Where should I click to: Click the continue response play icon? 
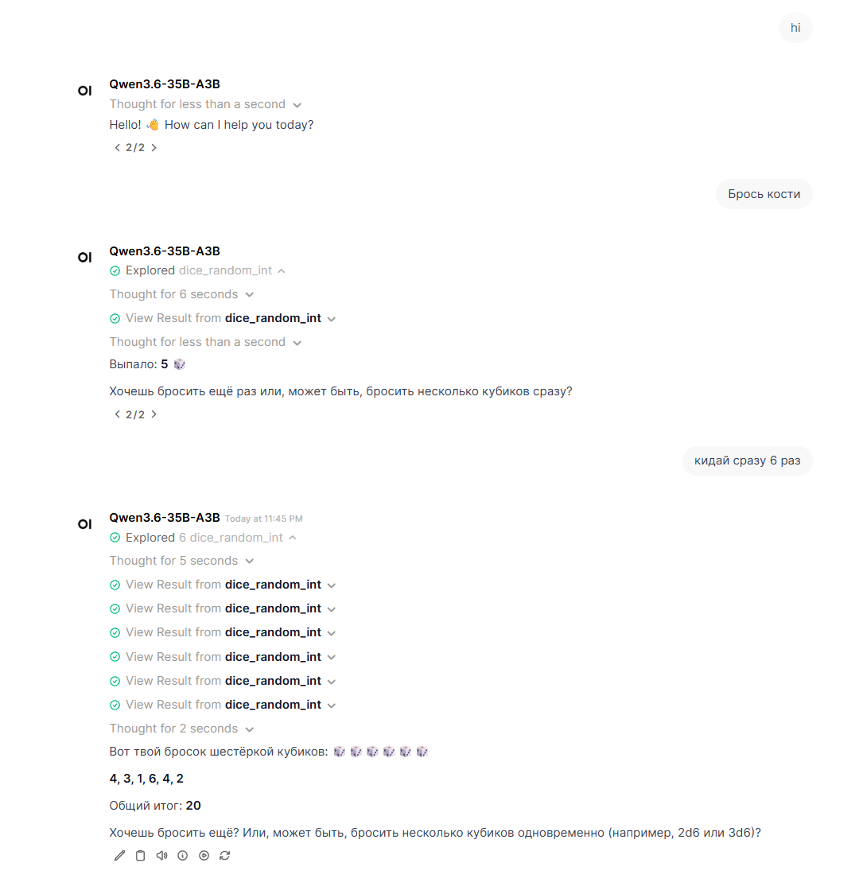click(x=204, y=855)
